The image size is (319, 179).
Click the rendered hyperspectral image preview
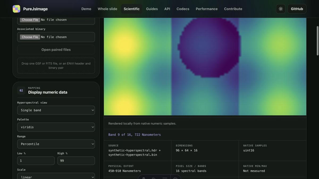(x=205, y=67)
